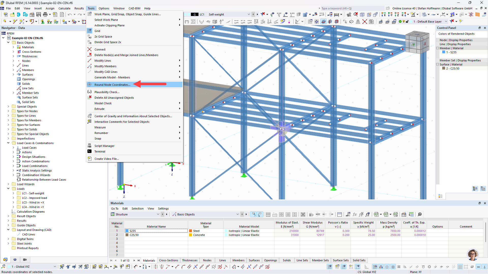Open the Script Manager entry
This screenshot has width=488, height=274.
coord(104,146)
